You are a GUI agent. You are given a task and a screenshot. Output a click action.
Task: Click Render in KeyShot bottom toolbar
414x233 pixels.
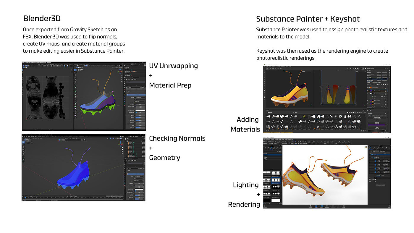(x=344, y=206)
